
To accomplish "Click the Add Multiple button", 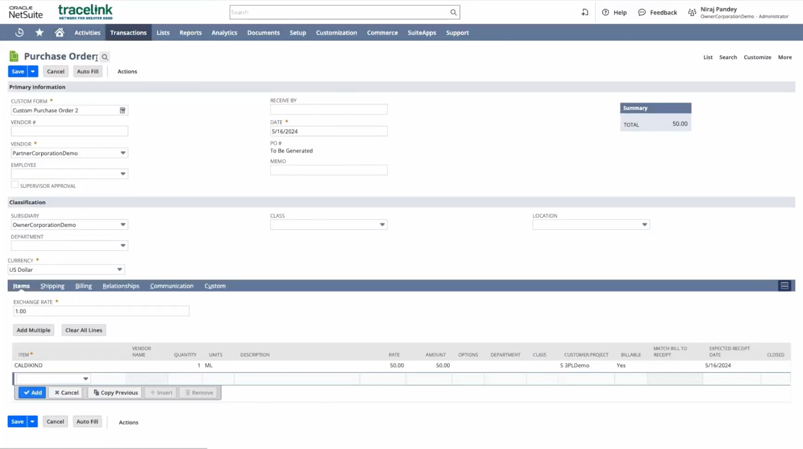I will click(34, 330).
